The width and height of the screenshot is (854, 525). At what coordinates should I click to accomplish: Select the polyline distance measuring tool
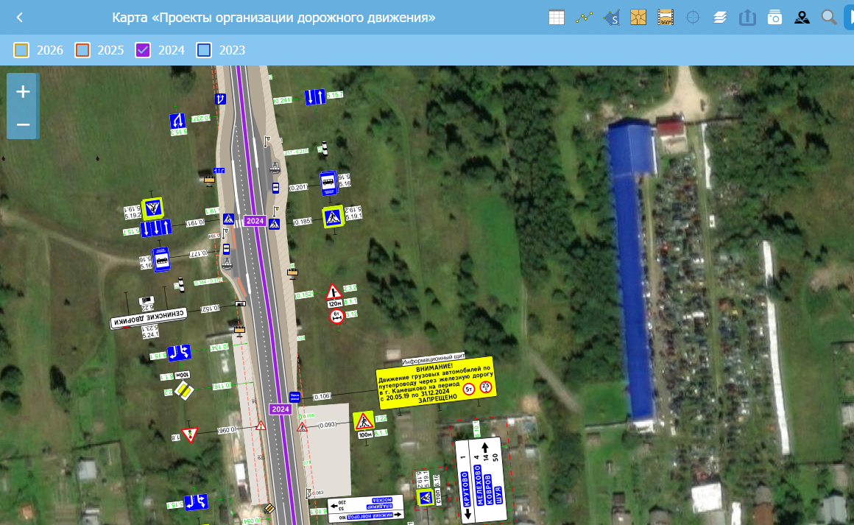584,18
